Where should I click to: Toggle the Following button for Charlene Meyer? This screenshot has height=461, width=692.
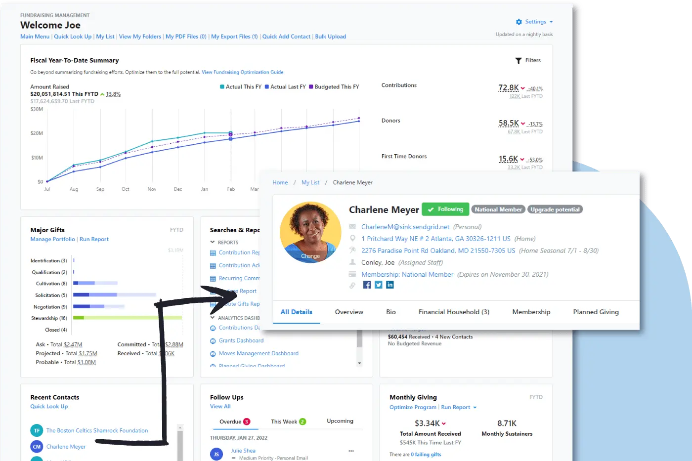pyautogui.click(x=445, y=210)
